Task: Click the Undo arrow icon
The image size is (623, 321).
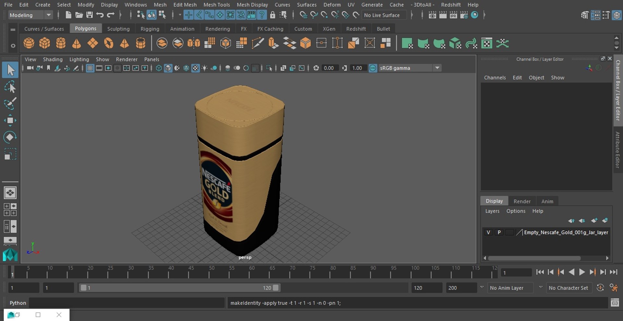Action: coord(100,15)
